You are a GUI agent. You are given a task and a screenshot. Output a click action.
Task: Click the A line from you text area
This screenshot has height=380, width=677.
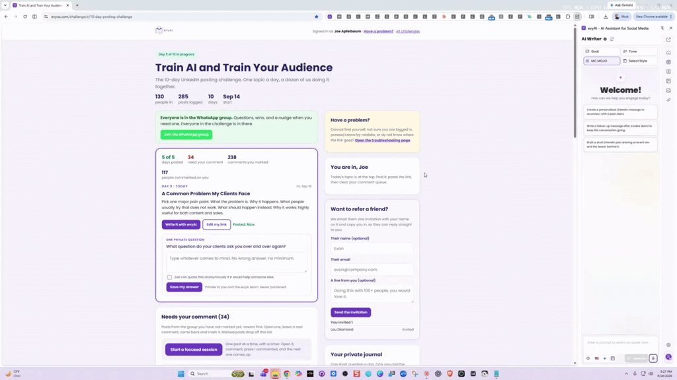click(372, 294)
